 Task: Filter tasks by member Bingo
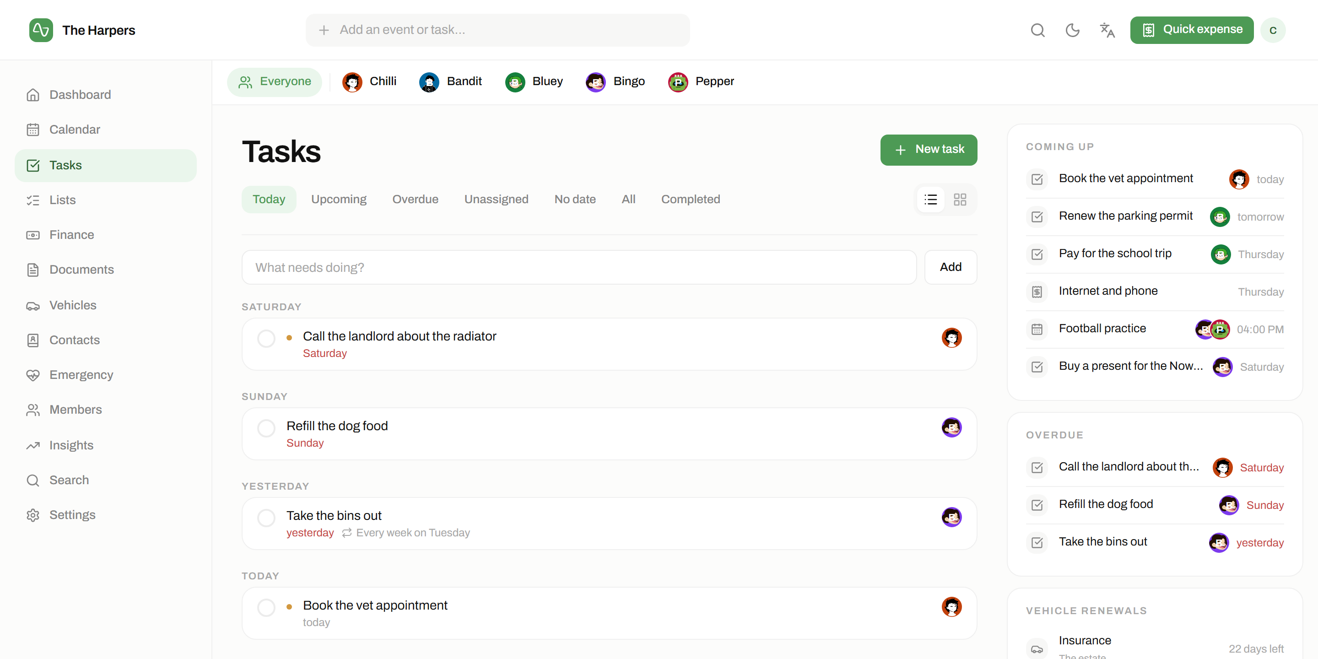pyautogui.click(x=615, y=82)
